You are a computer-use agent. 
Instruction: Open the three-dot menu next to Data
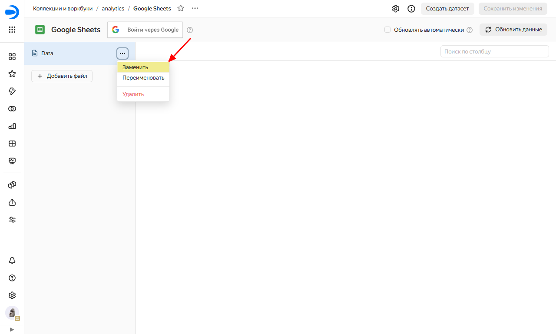[122, 53]
